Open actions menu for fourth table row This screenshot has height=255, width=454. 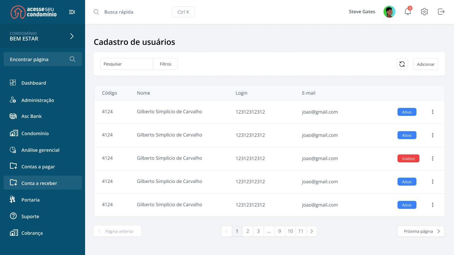coord(433,182)
